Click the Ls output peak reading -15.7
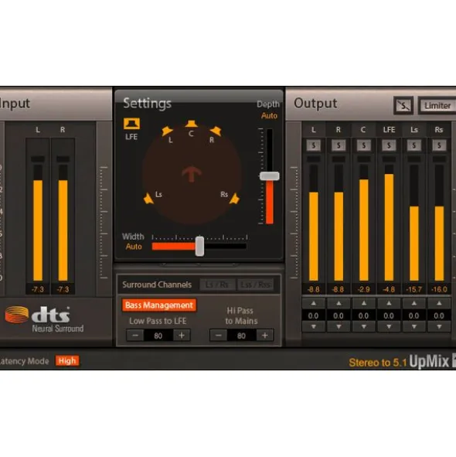The image size is (456, 457). point(413,289)
